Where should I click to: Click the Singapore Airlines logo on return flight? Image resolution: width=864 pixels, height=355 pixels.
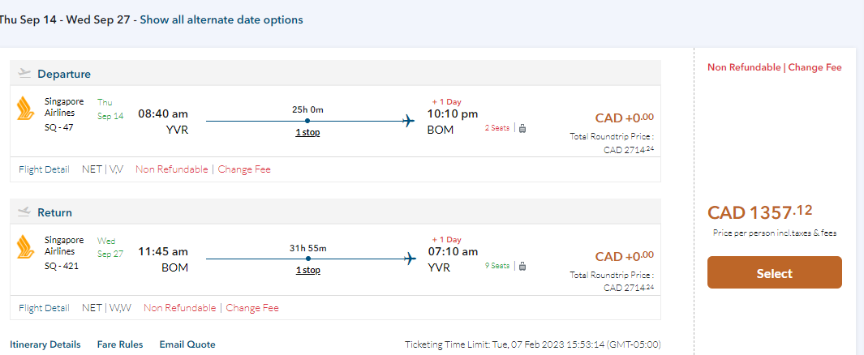click(24, 246)
